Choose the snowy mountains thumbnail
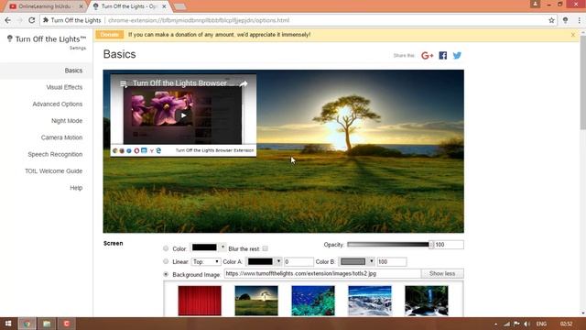Screen dimensions: 586x330 pos(370,301)
